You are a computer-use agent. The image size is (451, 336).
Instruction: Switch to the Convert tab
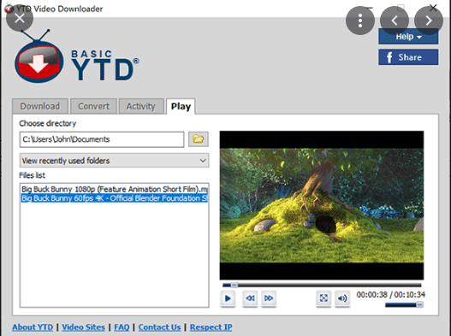(94, 106)
